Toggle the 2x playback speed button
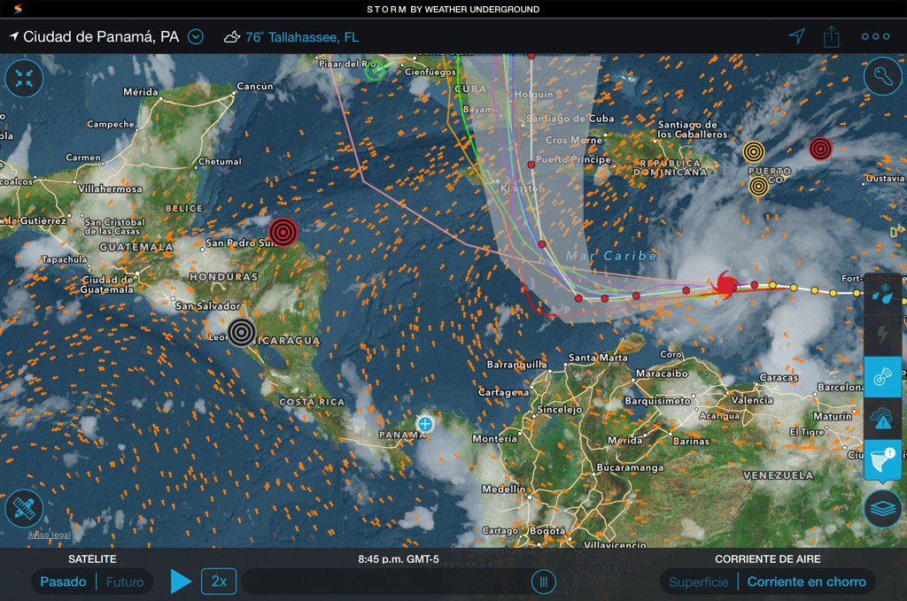The image size is (907, 601). coord(219,582)
